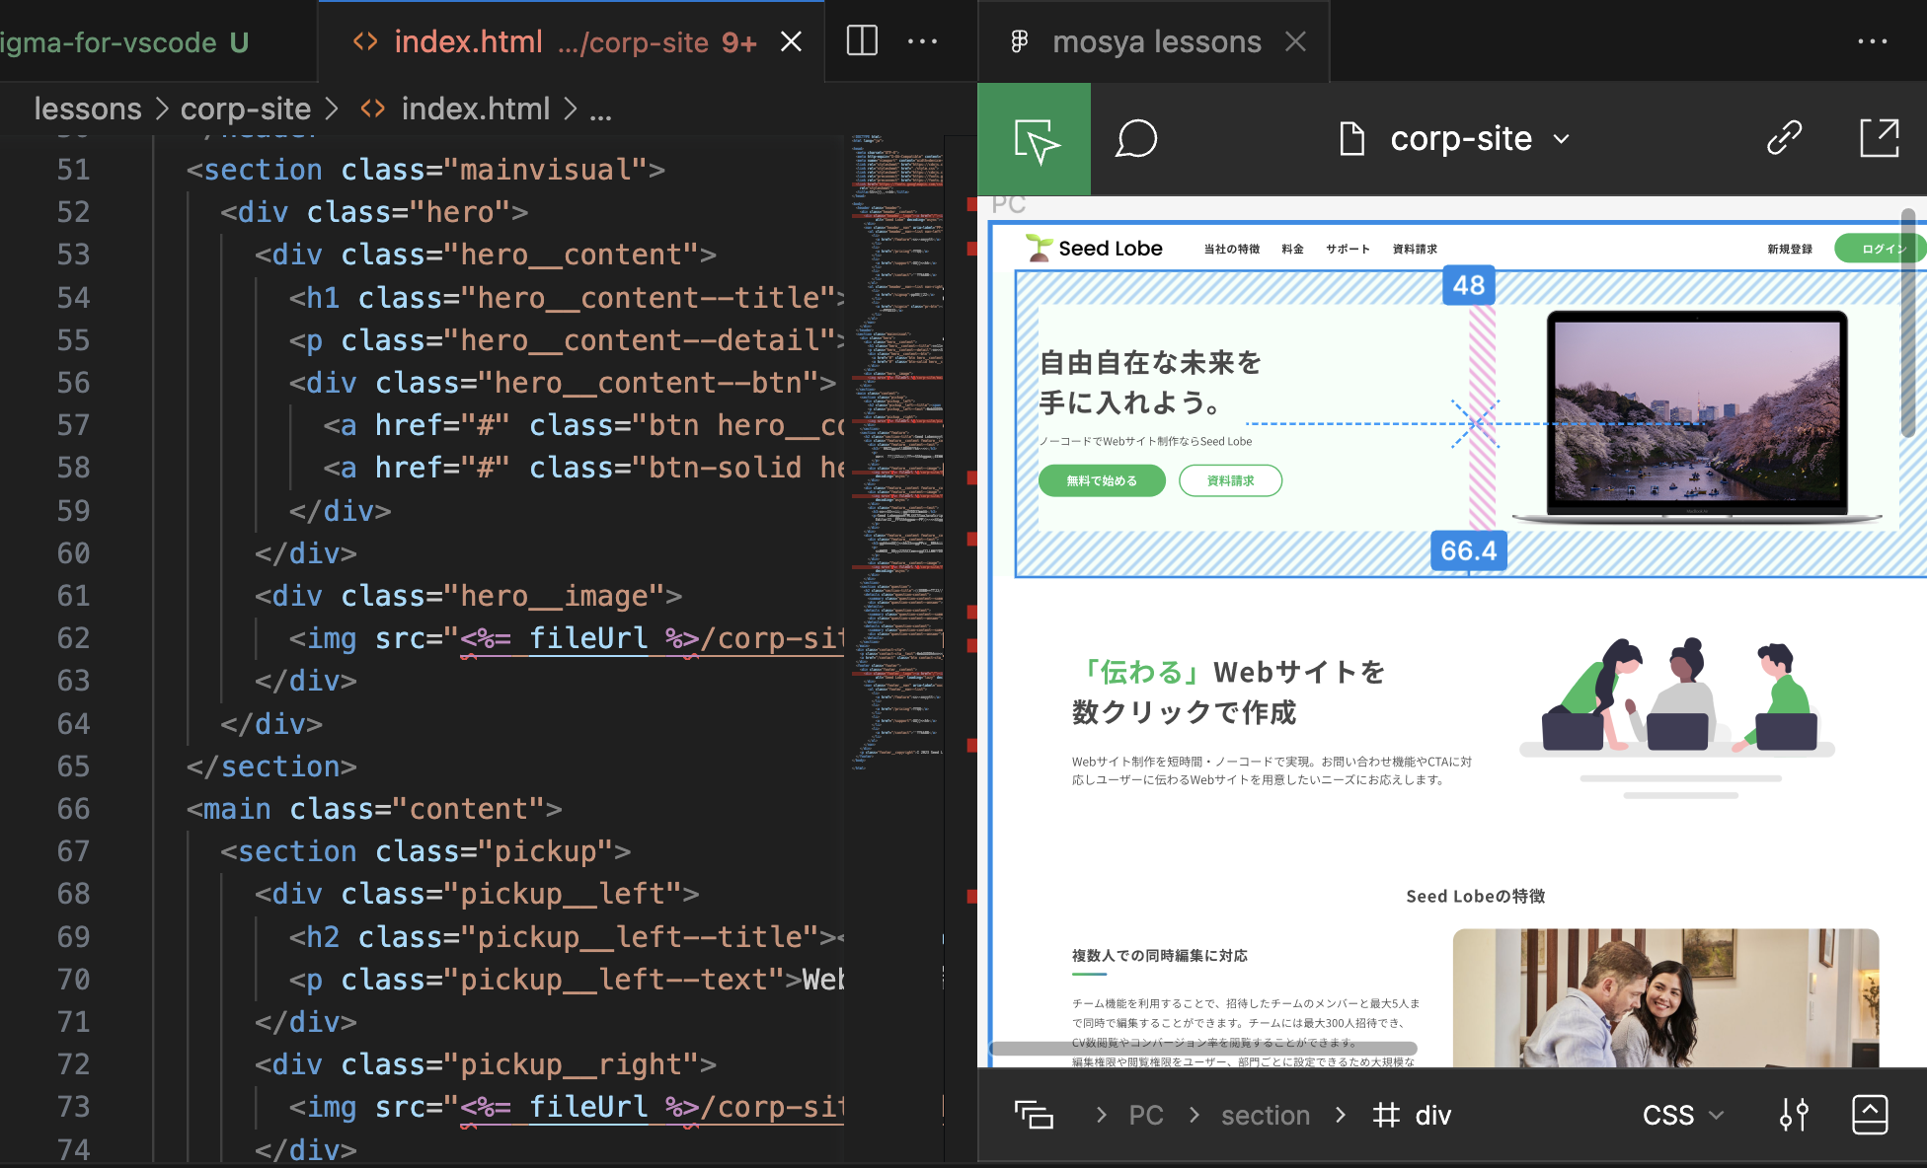Click the document icon next to corp-site
This screenshot has width=1927, height=1168.
1350,138
